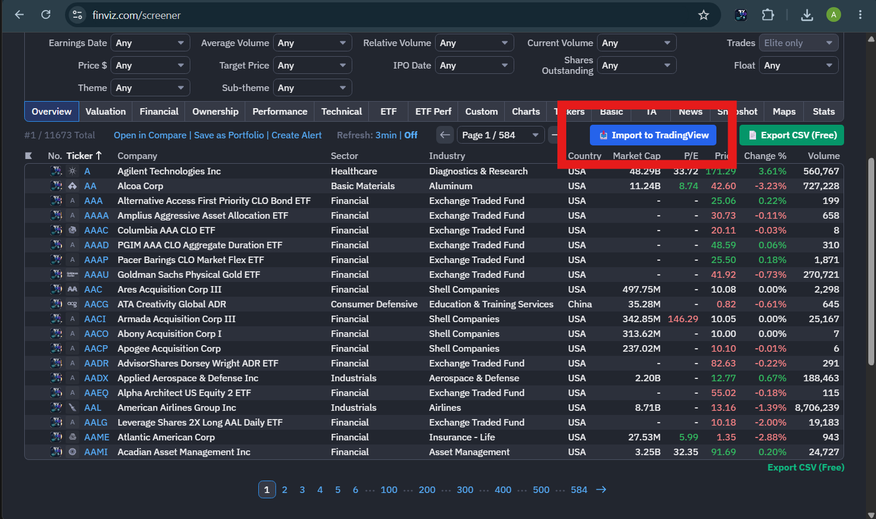Image resolution: width=876 pixels, height=519 pixels.
Task: Click the Agilent Technologies company logo
Action: pyautogui.click(x=73, y=171)
